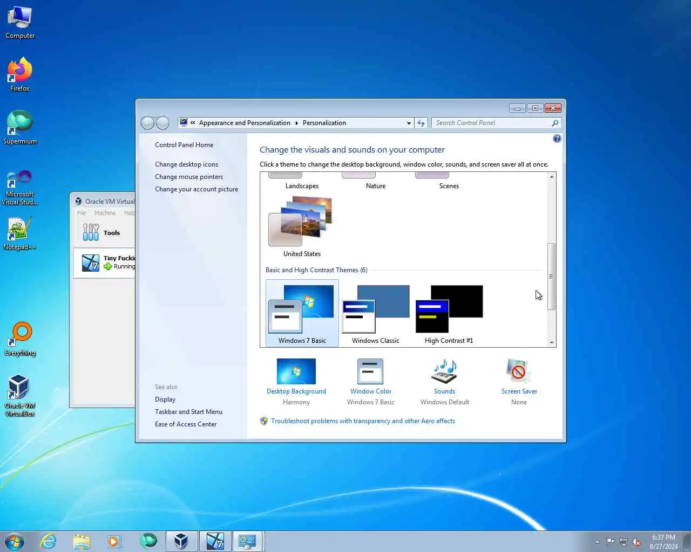Launch Notepad++ from the desktop
Viewport: 691px width, 552px height.
(20, 233)
